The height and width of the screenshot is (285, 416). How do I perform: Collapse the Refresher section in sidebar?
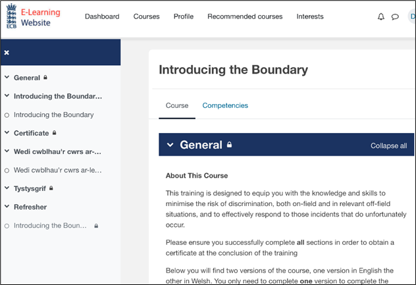(7, 207)
